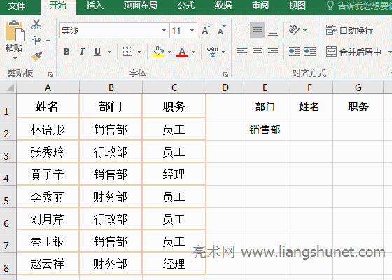The height and width of the screenshot is (280, 392).
Task: Expand the paste options arrow
Action: point(15,59)
